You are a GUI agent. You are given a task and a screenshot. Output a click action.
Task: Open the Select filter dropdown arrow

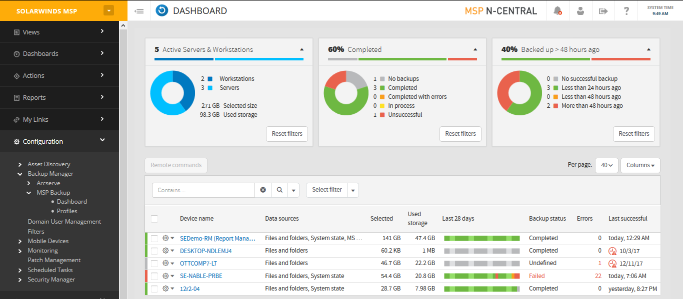point(352,190)
